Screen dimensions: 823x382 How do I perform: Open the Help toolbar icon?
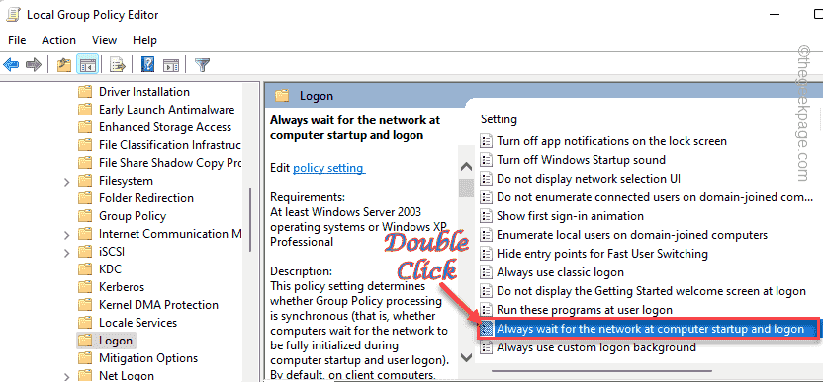pos(148,65)
